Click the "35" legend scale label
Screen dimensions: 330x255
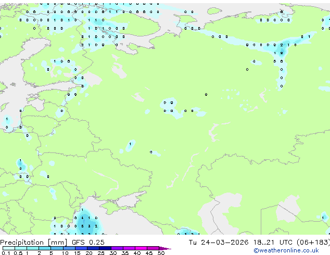tap(125, 253)
